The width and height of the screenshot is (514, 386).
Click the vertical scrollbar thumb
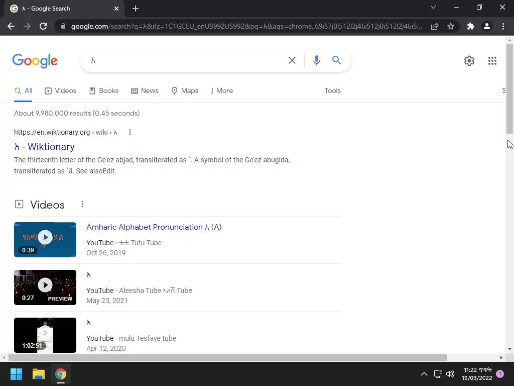point(509,88)
